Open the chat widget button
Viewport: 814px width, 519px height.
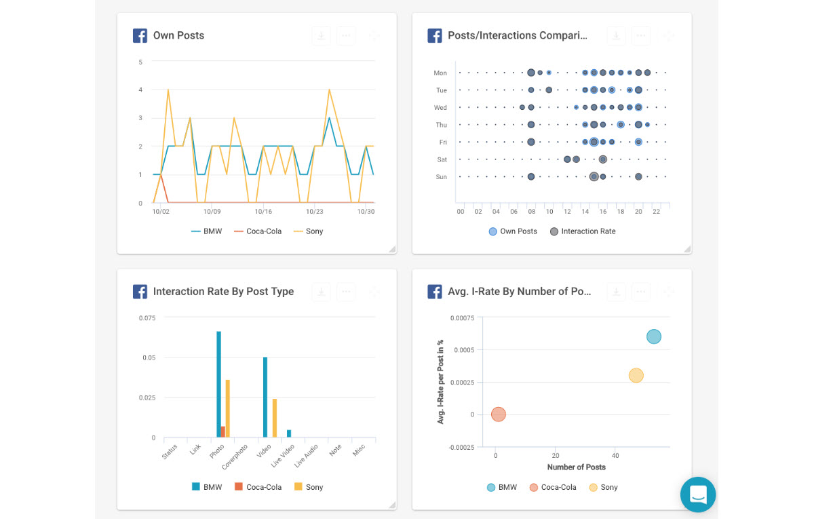(698, 495)
